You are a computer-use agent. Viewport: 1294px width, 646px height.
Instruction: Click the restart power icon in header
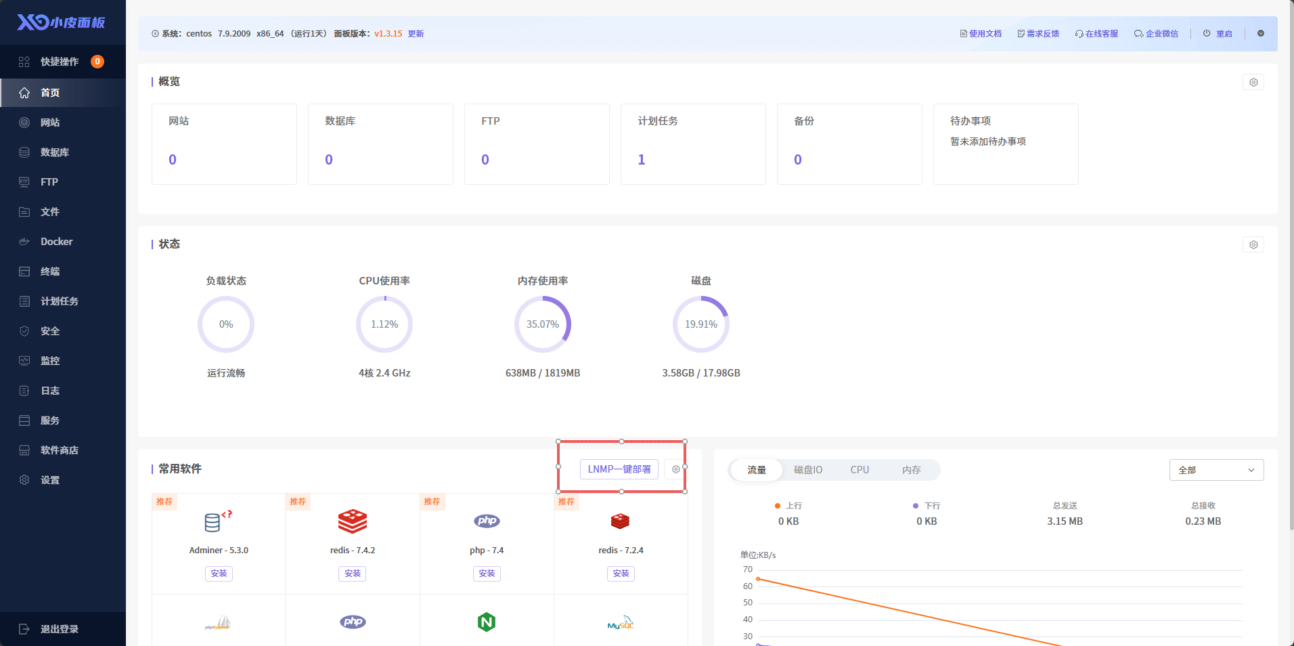pos(1207,33)
